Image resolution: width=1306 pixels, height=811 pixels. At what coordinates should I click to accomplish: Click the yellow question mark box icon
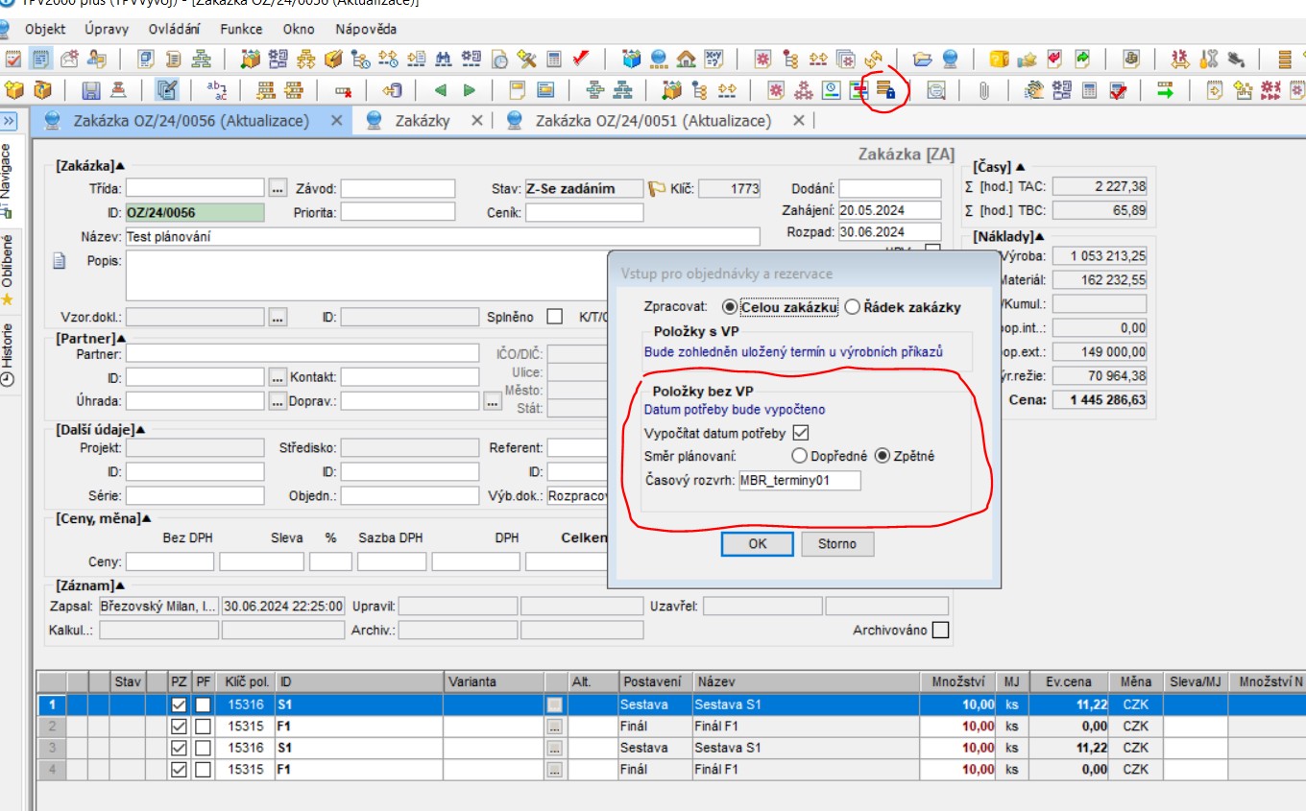click(x=1000, y=59)
